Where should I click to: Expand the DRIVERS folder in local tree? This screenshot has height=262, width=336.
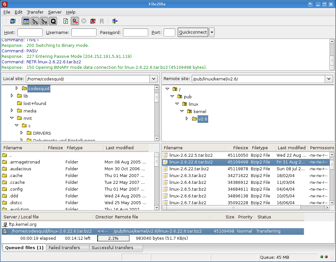click(21, 133)
